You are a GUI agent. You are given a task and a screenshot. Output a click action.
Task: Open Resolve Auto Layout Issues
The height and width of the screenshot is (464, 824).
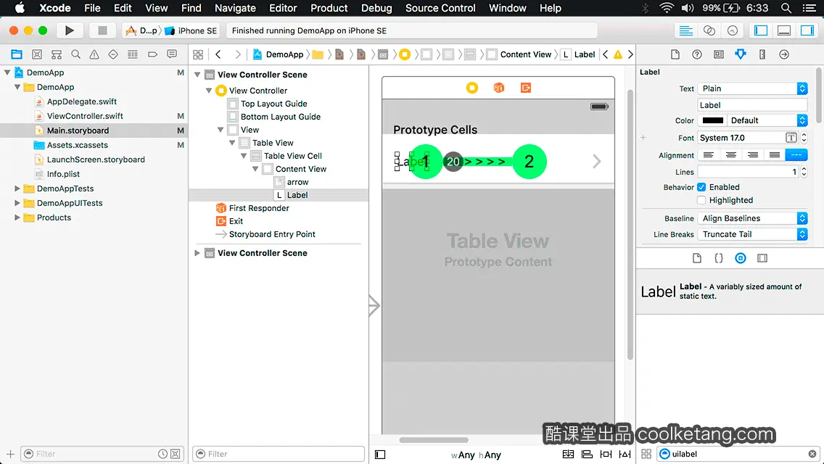pos(625,454)
